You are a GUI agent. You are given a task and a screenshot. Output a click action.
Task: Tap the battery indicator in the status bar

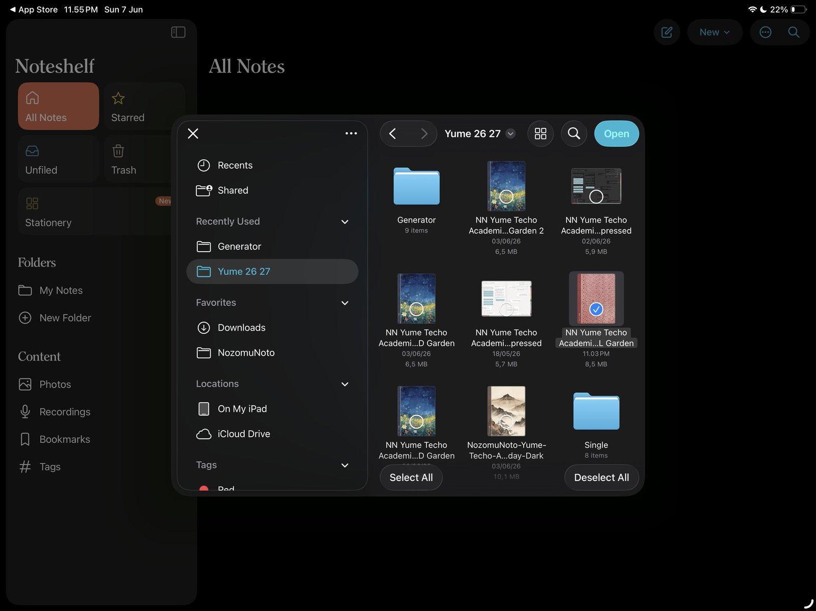(x=799, y=10)
